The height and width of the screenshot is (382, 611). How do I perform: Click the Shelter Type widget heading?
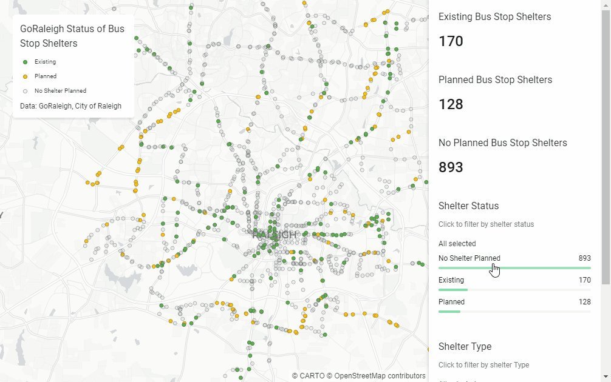tap(465, 347)
